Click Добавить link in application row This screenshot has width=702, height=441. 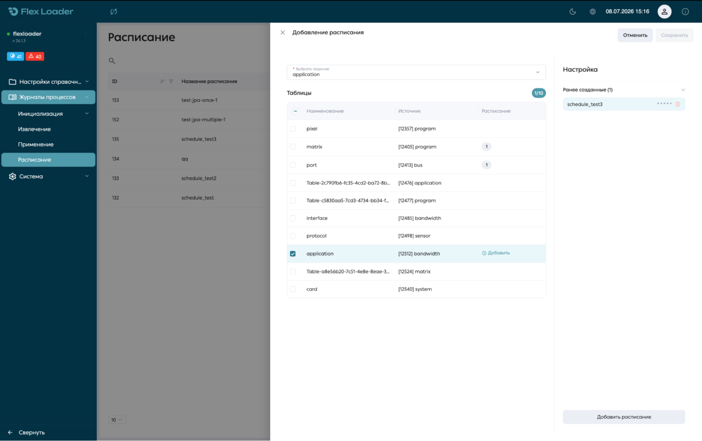coord(496,253)
